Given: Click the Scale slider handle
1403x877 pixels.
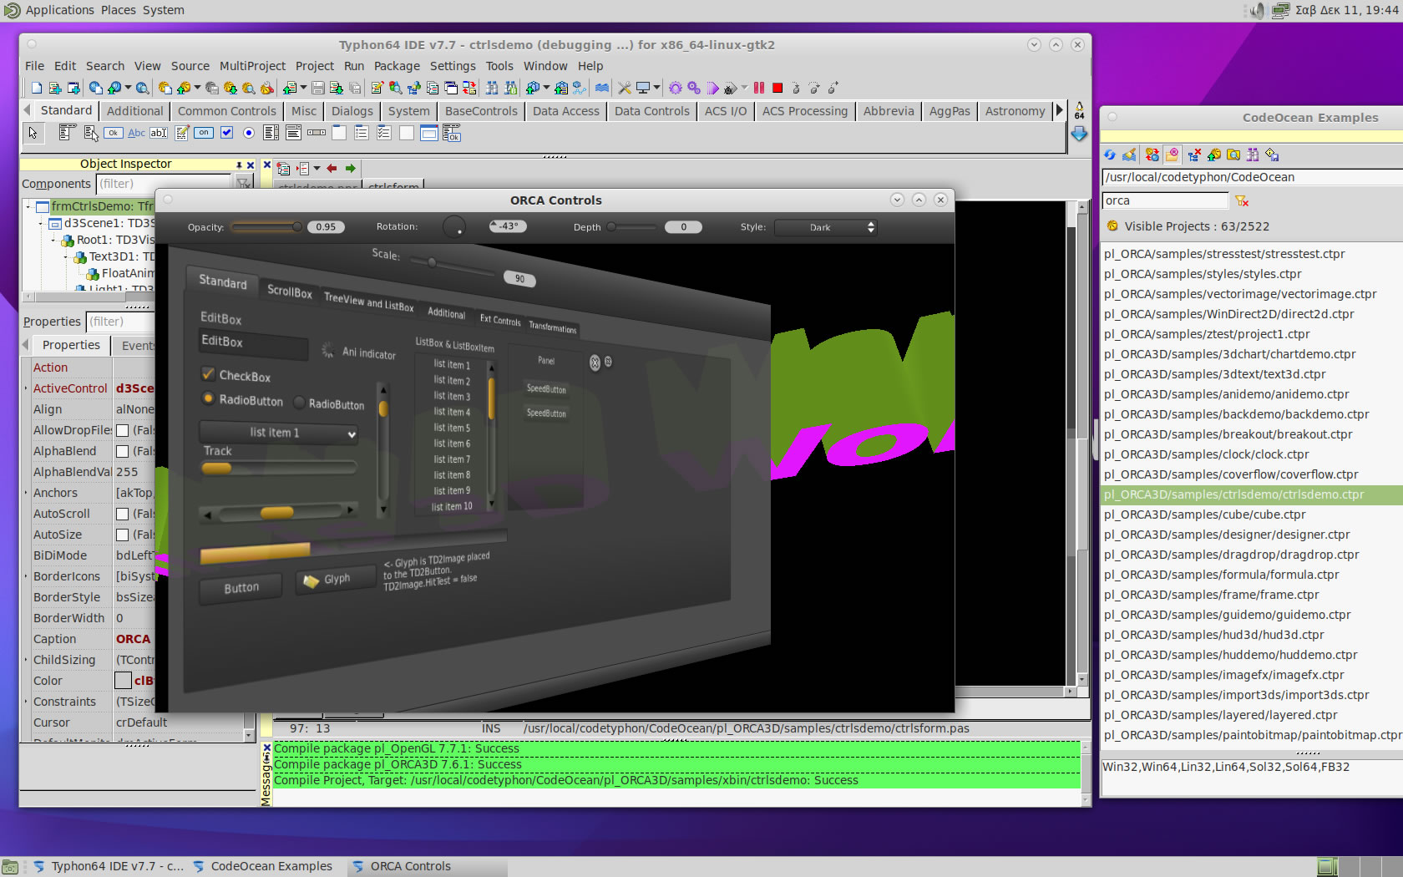Looking at the screenshot, I should point(432,262).
